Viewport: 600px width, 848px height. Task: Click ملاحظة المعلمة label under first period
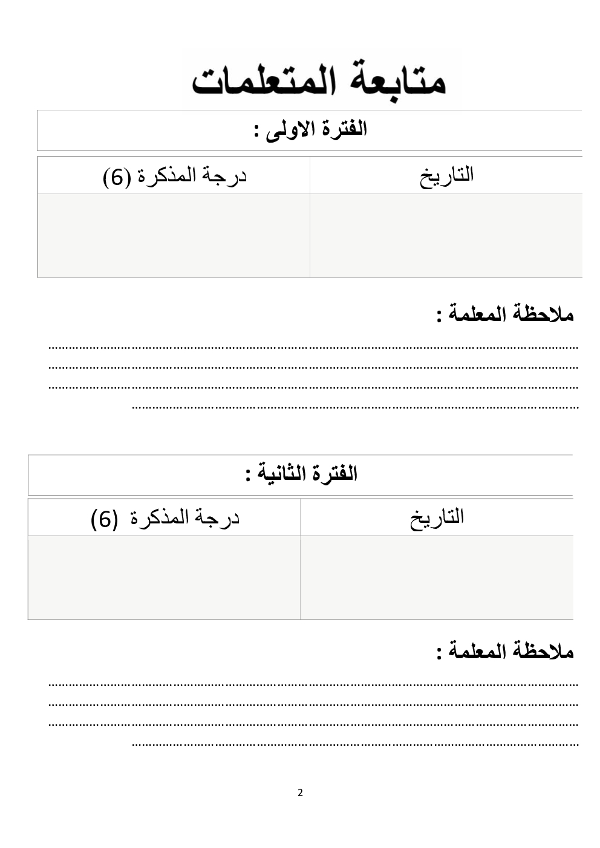[505, 314]
